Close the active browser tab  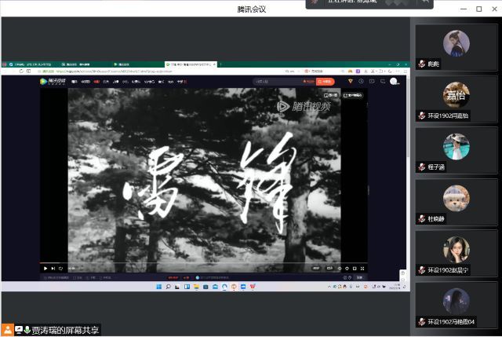(214, 64)
